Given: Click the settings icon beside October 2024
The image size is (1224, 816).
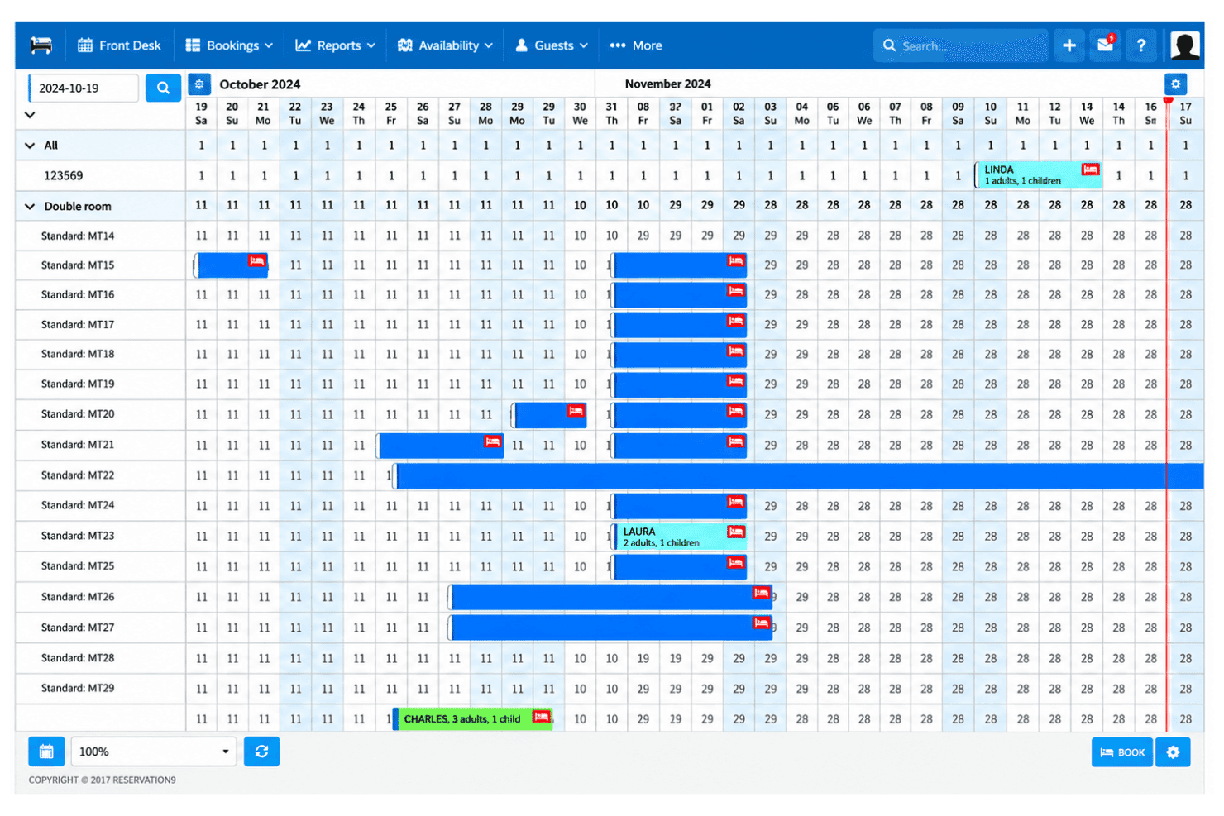Looking at the screenshot, I should [x=199, y=84].
